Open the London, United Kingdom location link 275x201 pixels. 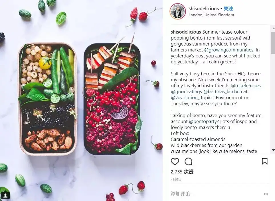point(211,15)
